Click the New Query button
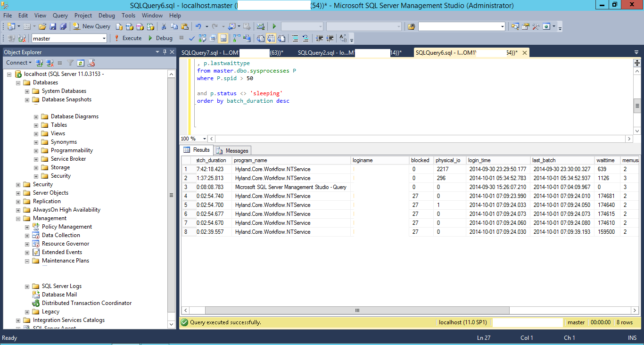The image size is (644, 345). click(92, 26)
